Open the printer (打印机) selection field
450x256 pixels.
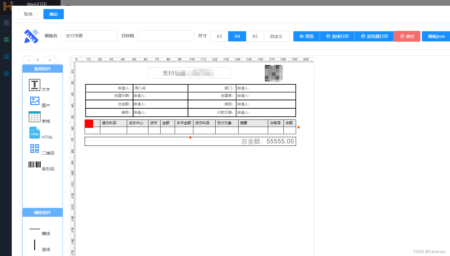pyautogui.click(x=166, y=36)
